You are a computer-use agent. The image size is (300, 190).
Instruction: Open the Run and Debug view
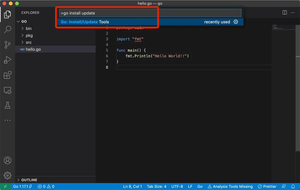coord(7,60)
